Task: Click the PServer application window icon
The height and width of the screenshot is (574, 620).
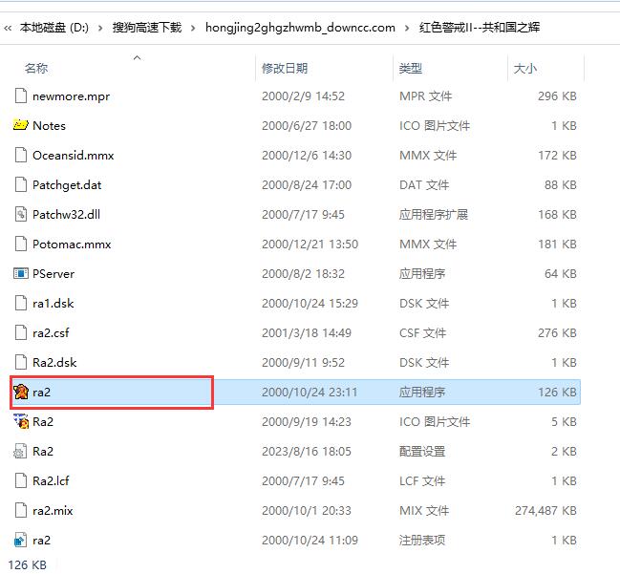Action: pos(21,273)
